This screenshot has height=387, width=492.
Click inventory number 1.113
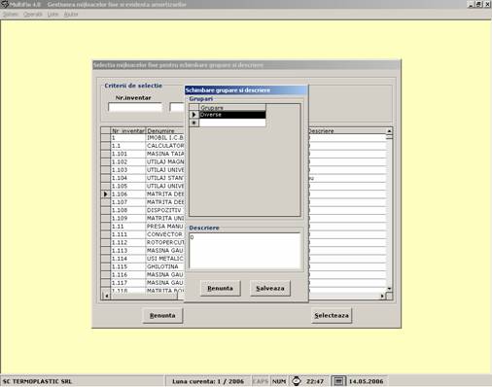click(128, 251)
